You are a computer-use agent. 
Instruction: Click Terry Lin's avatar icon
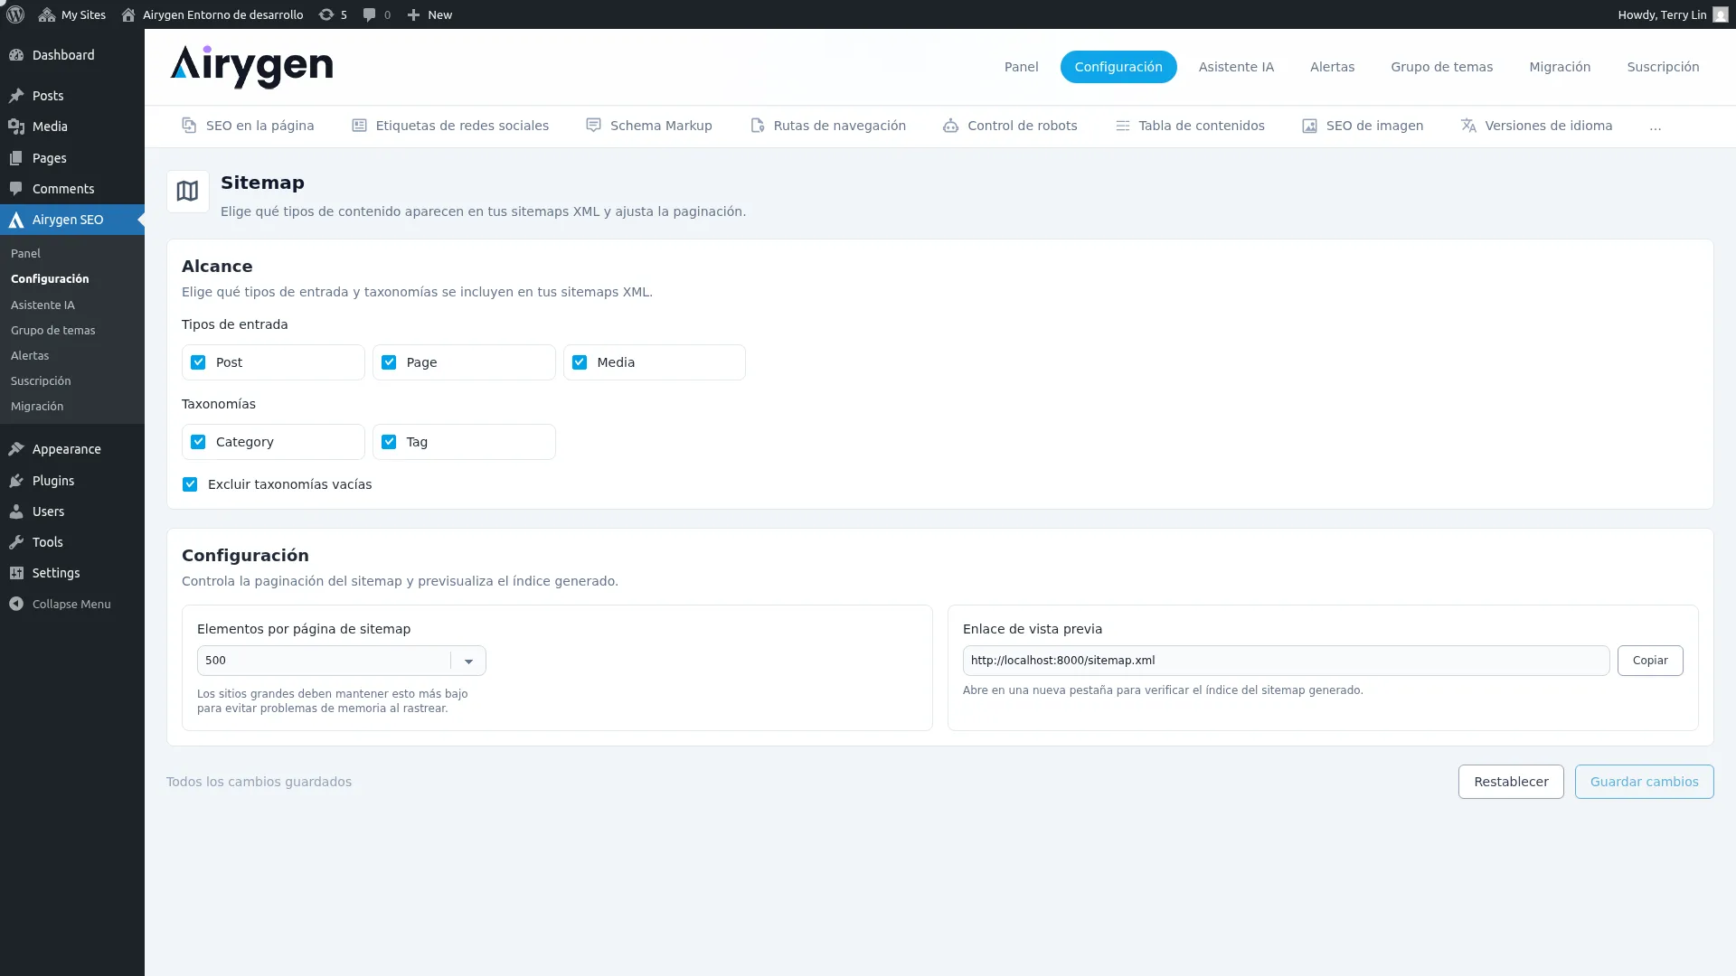[1721, 14]
